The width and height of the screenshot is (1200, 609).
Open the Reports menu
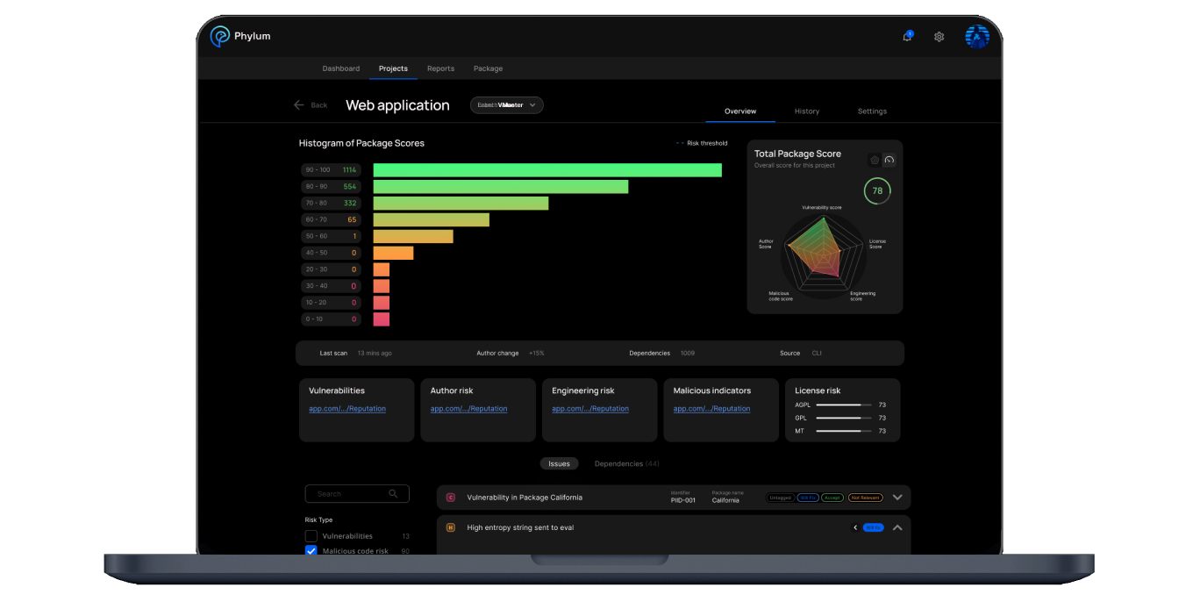(x=440, y=68)
